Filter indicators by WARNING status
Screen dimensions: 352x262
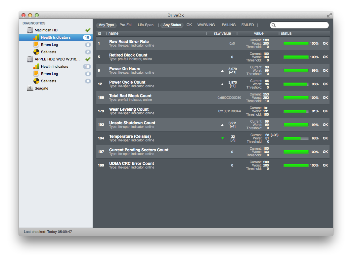206,25
